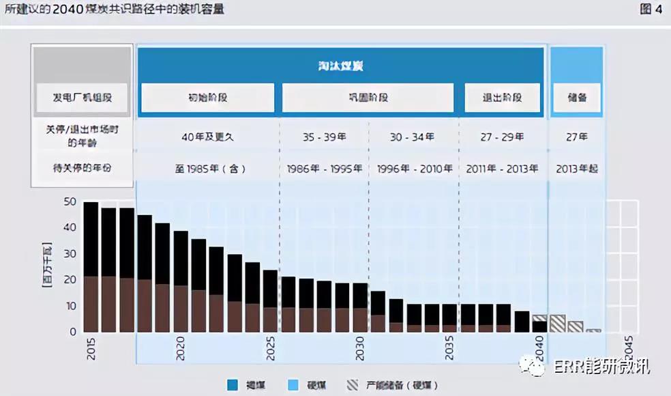Click the black segment of the 2015 bar

[x=91, y=239]
